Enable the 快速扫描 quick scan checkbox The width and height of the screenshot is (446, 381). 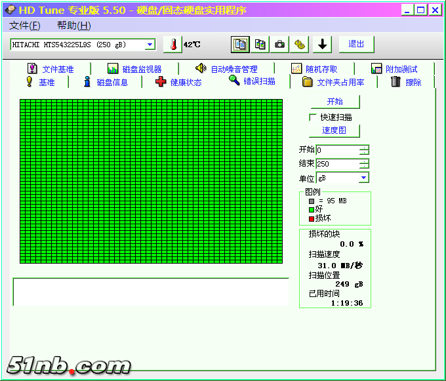coord(313,117)
